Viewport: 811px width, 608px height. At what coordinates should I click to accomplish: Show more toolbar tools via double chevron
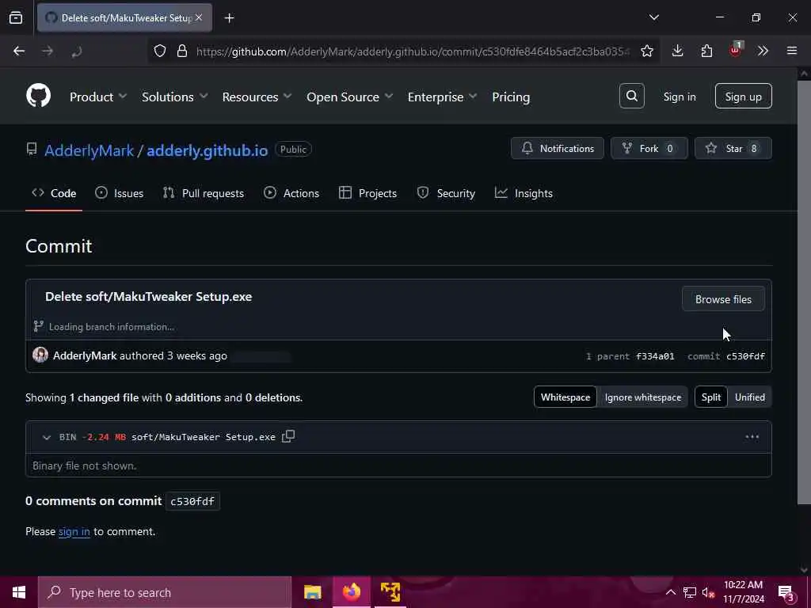pyautogui.click(x=763, y=51)
